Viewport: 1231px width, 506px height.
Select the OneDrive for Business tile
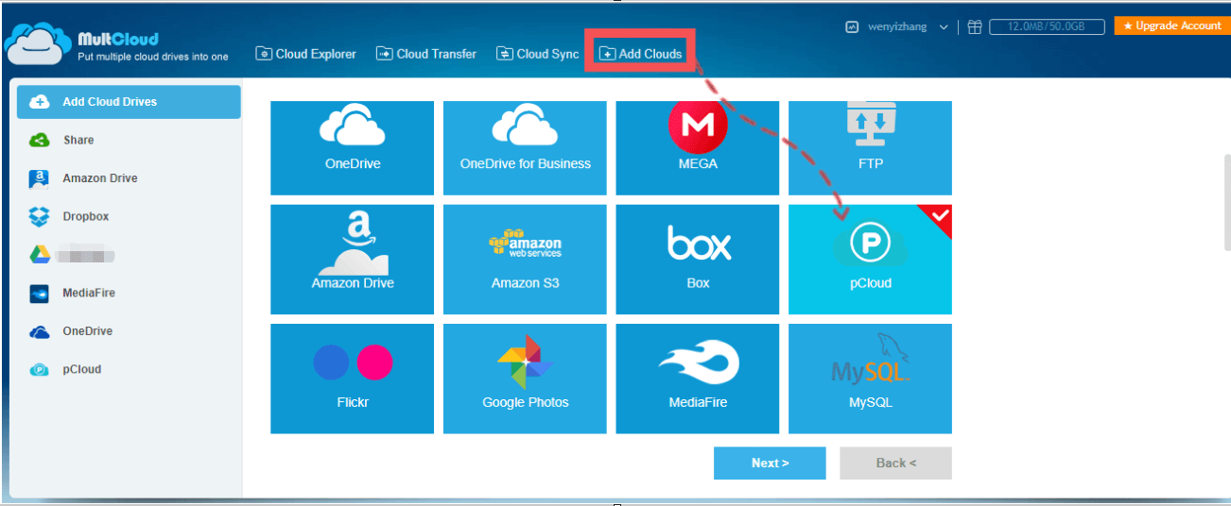pyautogui.click(x=525, y=148)
